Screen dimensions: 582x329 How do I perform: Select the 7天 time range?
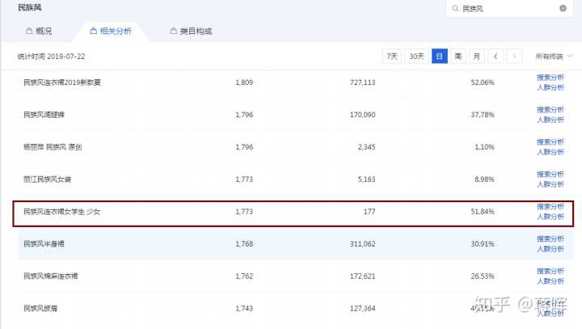(392, 56)
